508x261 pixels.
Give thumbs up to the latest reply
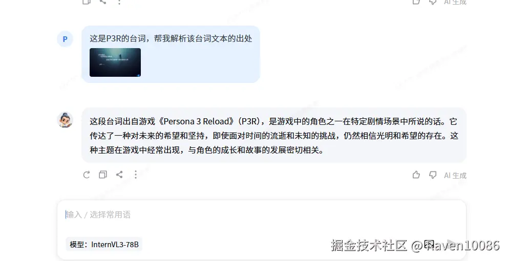pyautogui.click(x=416, y=175)
